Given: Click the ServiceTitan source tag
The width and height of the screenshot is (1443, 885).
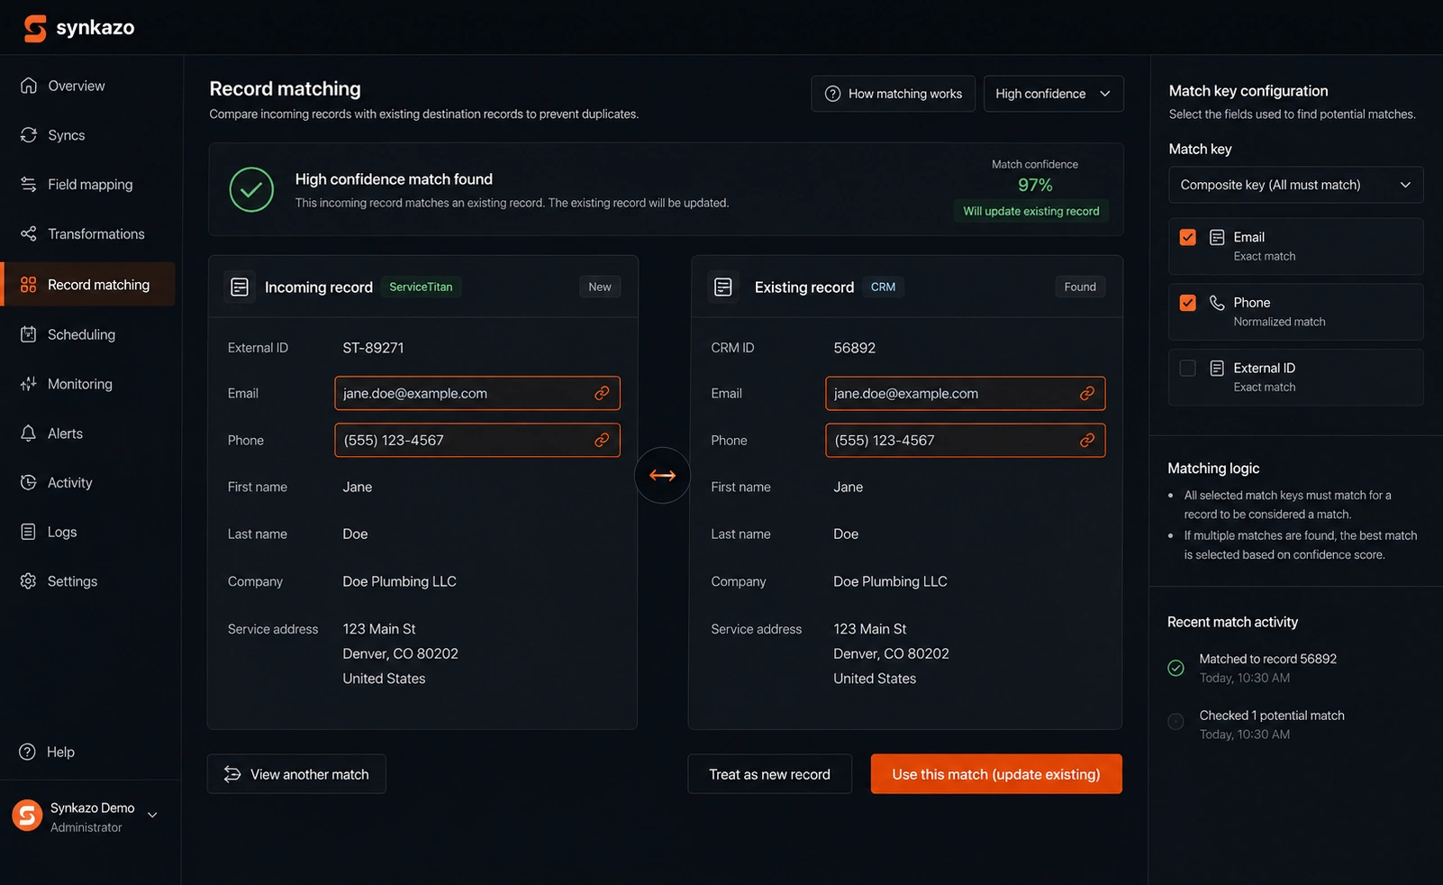Looking at the screenshot, I should pyautogui.click(x=421, y=287).
